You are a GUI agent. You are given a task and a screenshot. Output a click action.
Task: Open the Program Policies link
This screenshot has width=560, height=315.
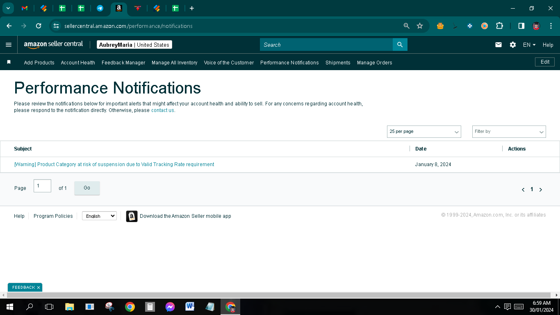[53, 216]
